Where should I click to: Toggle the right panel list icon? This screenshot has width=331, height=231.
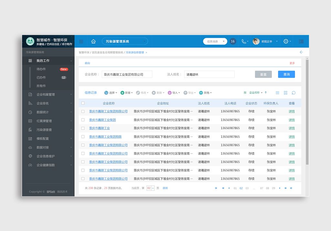pos(301,41)
